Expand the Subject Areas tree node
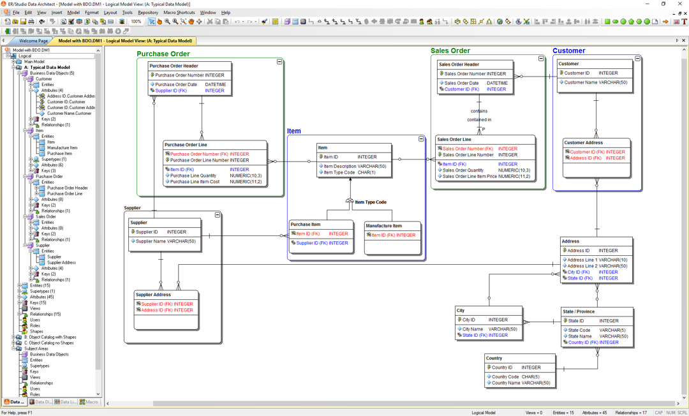The height and width of the screenshot is (416, 689). (x=13, y=349)
